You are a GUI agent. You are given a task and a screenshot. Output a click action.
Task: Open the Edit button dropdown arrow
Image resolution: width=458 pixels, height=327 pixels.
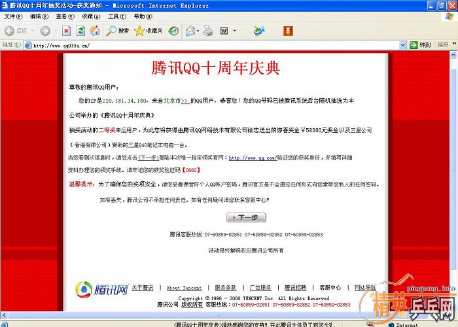click(234, 31)
